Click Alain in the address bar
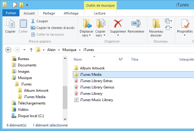This screenshot has width=194, height=131. click(51, 50)
